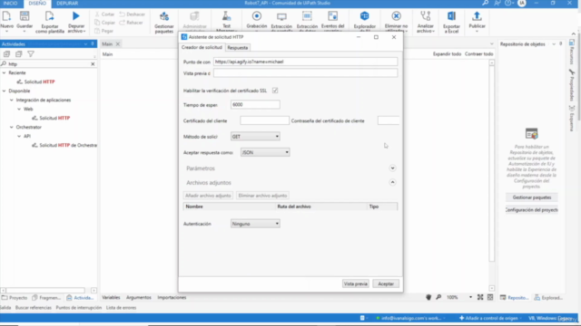This screenshot has height=326, width=581.
Task: Click the Vista previa button
Action: coord(355,283)
